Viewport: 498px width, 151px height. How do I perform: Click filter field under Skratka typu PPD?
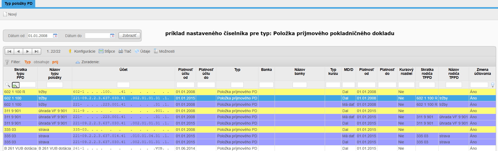coord(28,85)
